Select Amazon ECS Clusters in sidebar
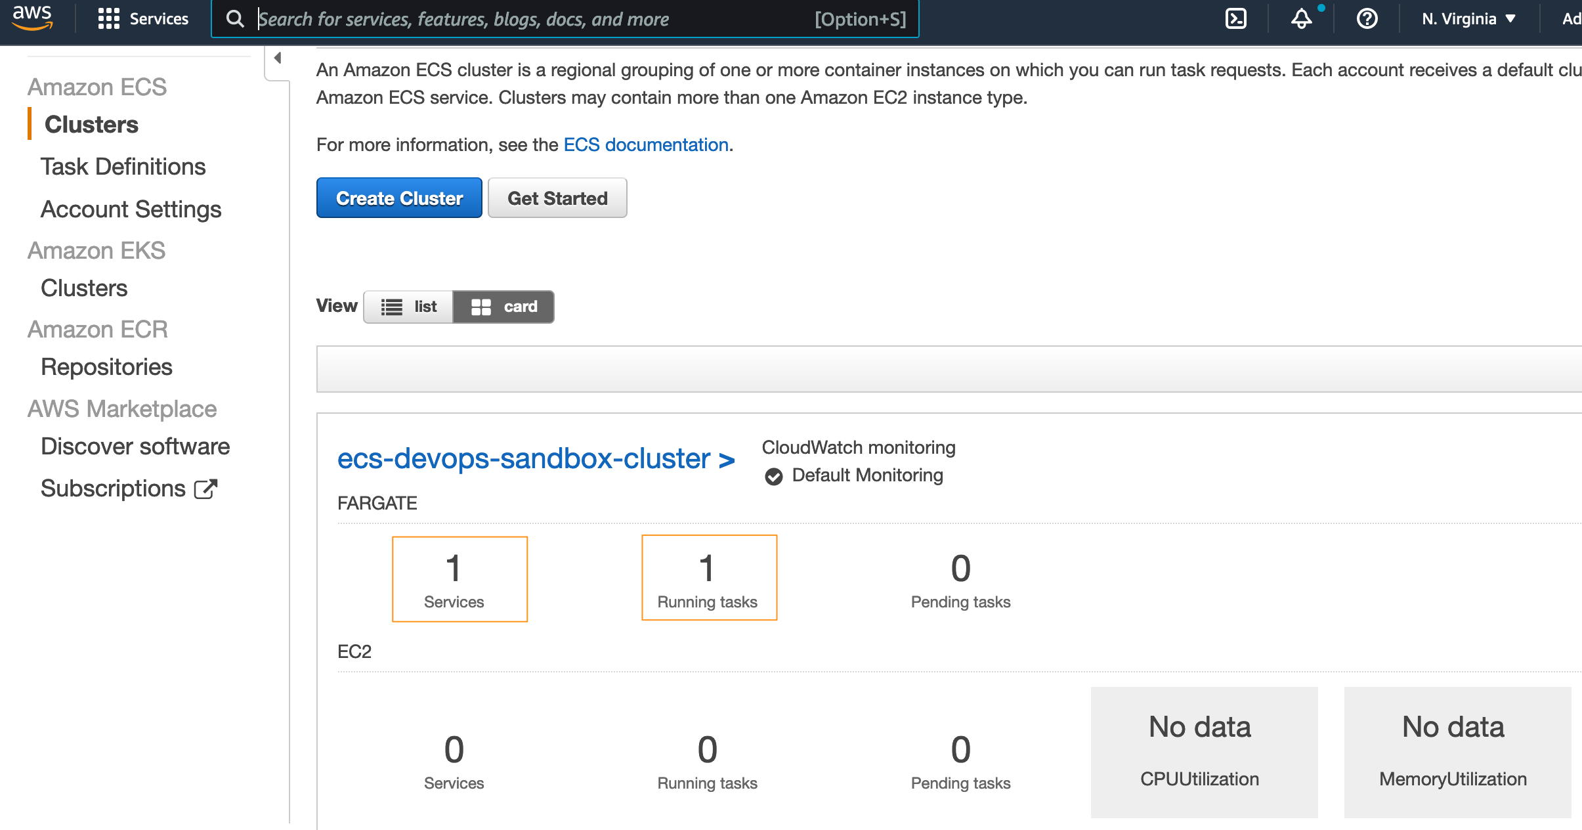The width and height of the screenshot is (1582, 830). 91,124
